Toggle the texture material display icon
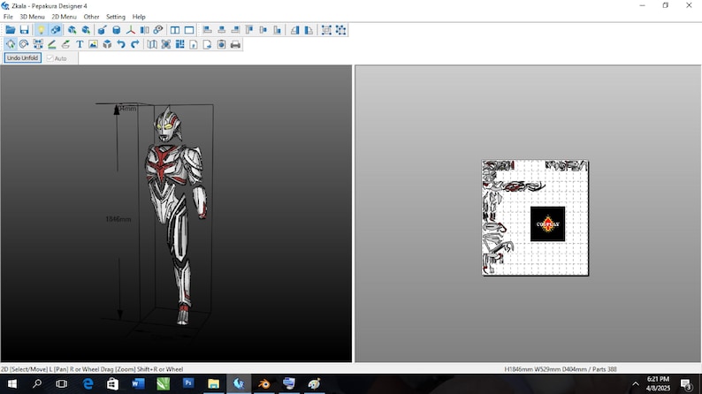The height and width of the screenshot is (394, 702). click(x=55, y=30)
